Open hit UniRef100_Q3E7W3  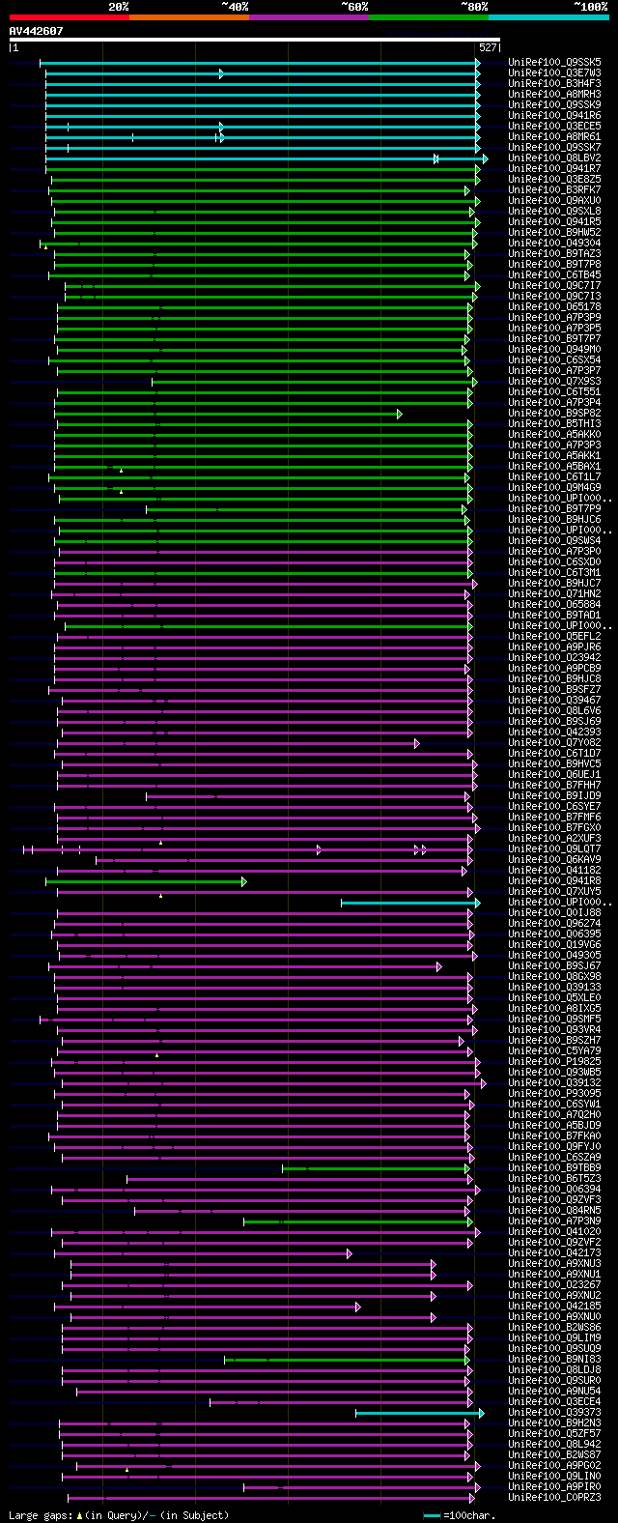click(x=555, y=72)
